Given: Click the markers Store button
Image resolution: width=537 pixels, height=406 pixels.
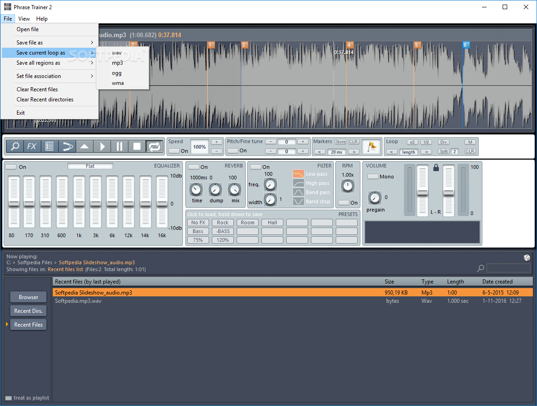Looking at the screenshot, I should point(340,142).
